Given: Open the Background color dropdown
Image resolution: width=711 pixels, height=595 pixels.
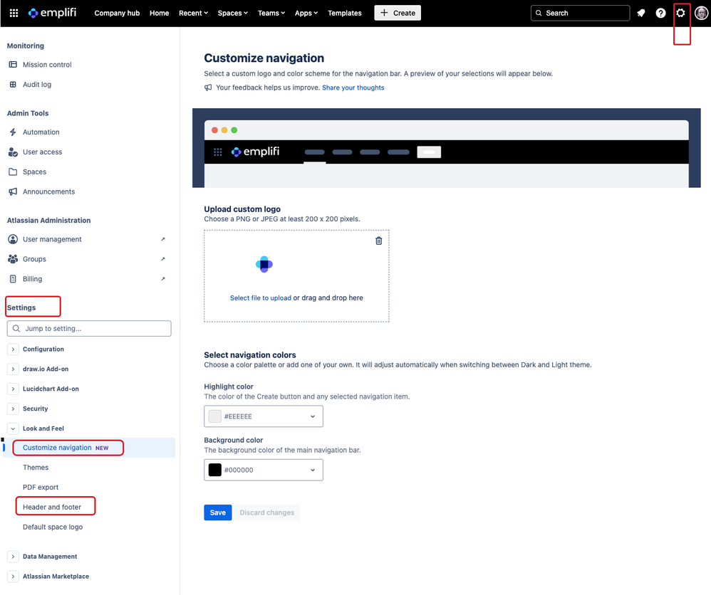Looking at the screenshot, I should [x=264, y=470].
